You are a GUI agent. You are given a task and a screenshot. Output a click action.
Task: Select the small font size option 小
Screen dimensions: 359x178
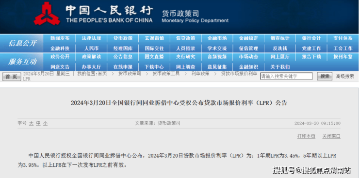pyautogui.click(x=45, y=123)
